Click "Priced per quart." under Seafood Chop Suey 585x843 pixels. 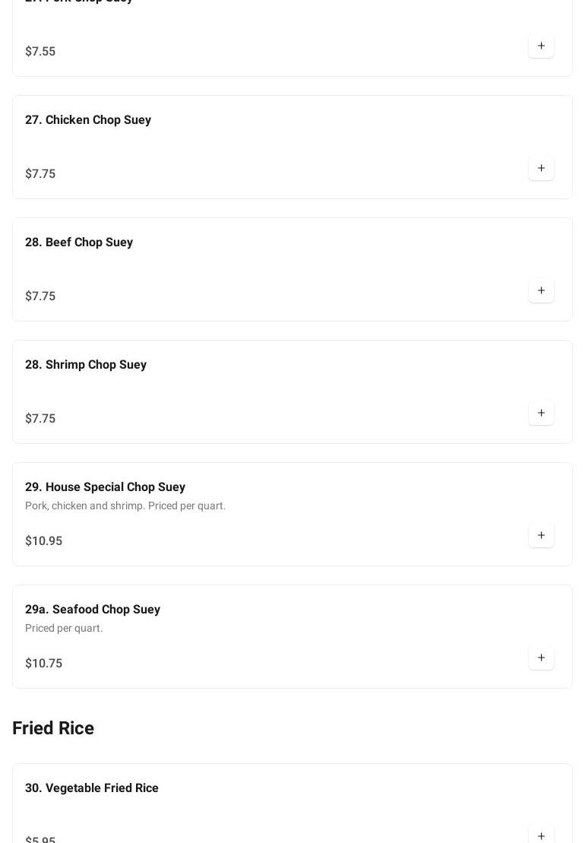[64, 629]
